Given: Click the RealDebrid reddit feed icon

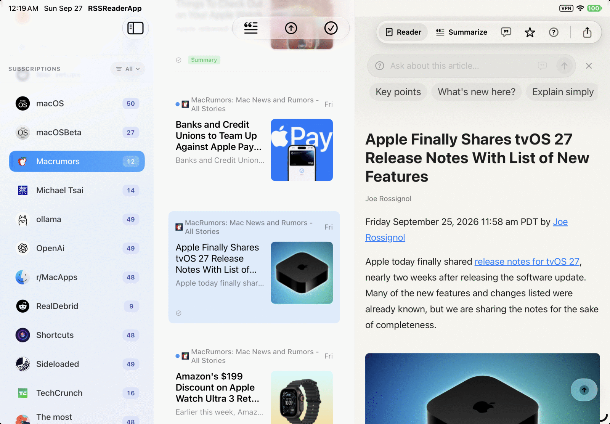Looking at the screenshot, I should (23, 306).
